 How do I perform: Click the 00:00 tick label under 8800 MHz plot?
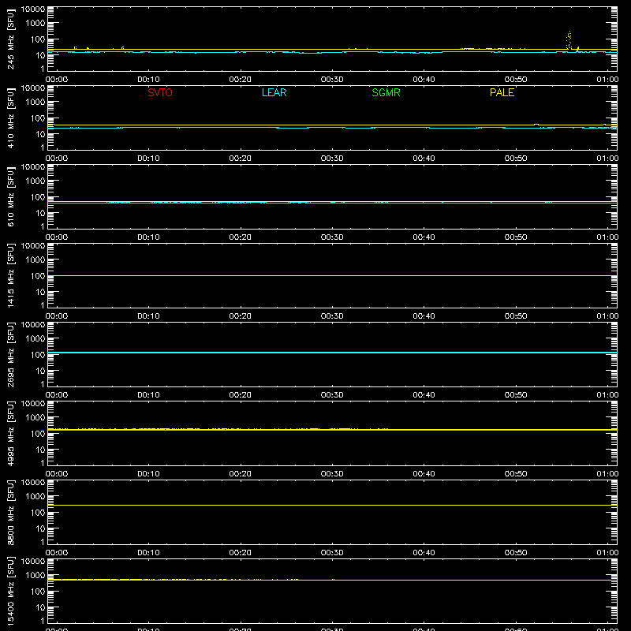click(57, 553)
